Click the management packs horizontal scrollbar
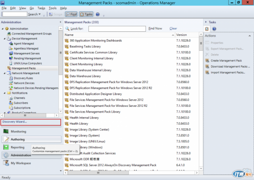Screen dimensions: 254x180 [x=98, y=173]
